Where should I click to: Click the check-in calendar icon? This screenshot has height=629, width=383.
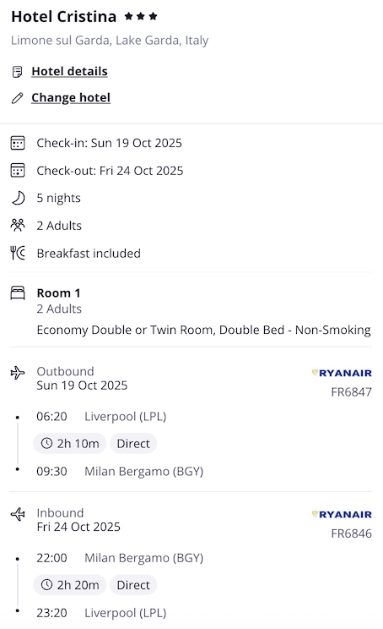pos(18,143)
